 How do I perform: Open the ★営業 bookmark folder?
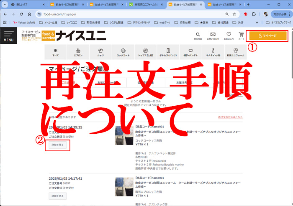pos(202,23)
